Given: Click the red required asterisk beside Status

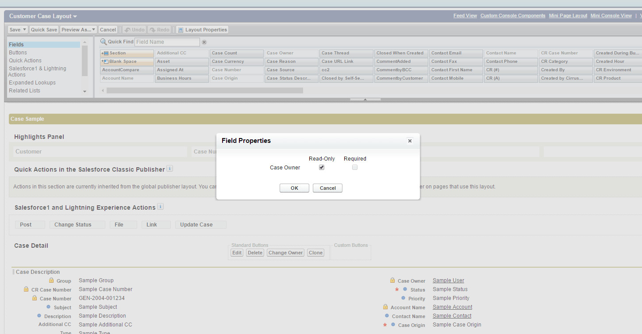Looking at the screenshot, I should [397, 290].
